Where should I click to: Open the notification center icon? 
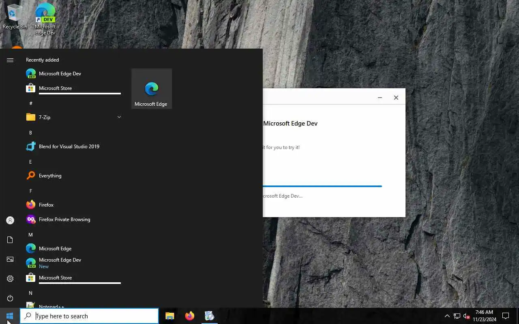click(x=506, y=316)
